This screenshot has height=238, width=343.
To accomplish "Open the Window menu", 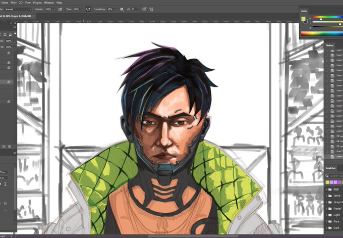I will point(49,3).
